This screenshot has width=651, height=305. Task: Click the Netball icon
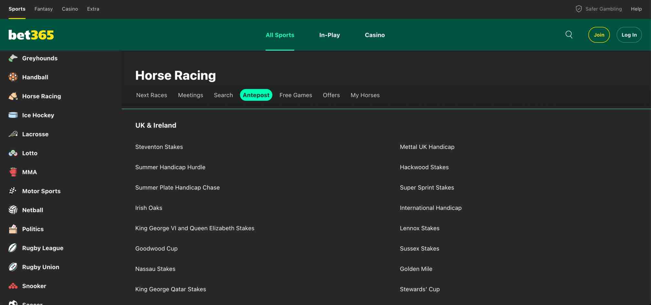click(13, 210)
